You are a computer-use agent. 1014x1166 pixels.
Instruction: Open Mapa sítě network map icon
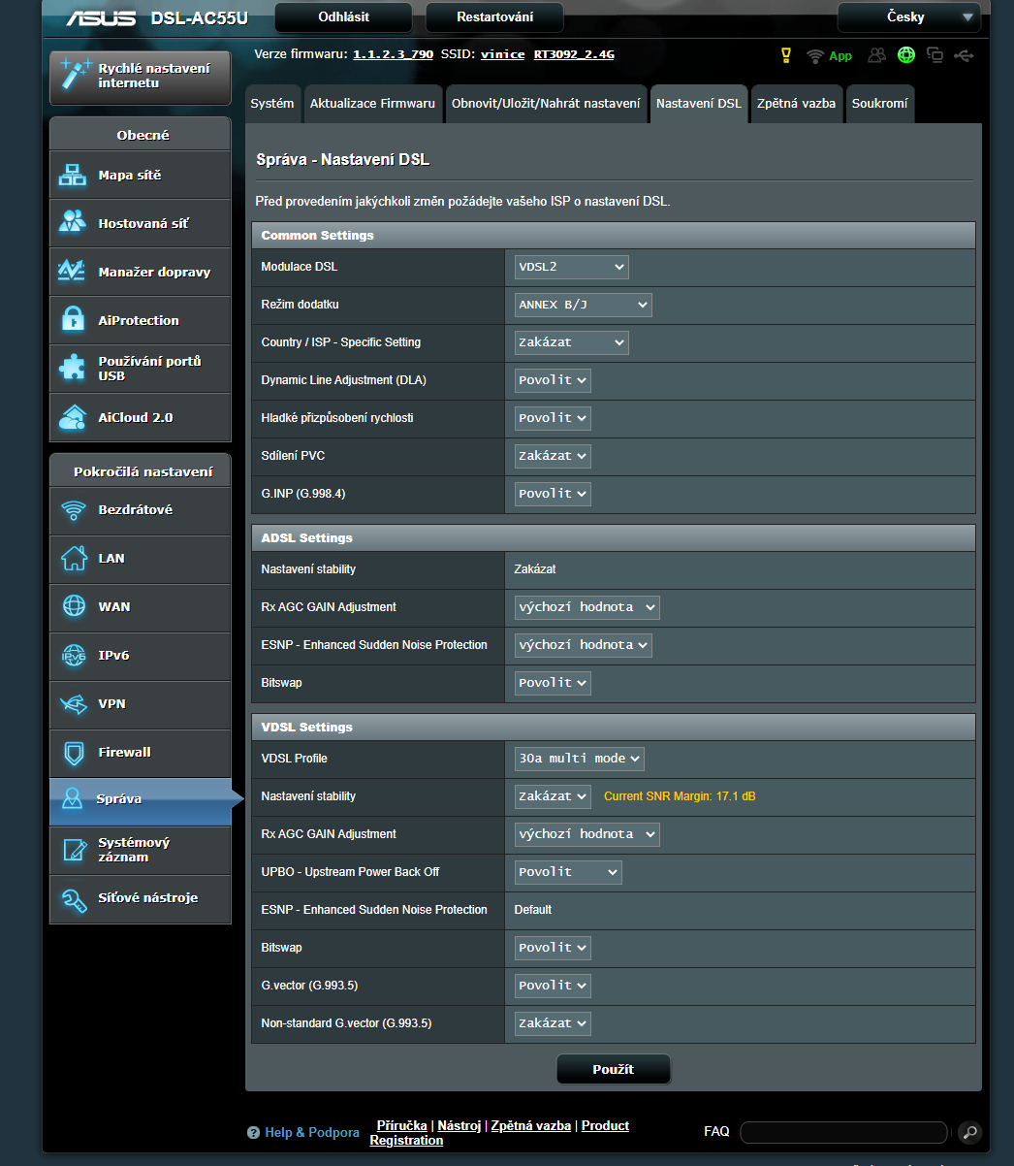click(x=73, y=176)
